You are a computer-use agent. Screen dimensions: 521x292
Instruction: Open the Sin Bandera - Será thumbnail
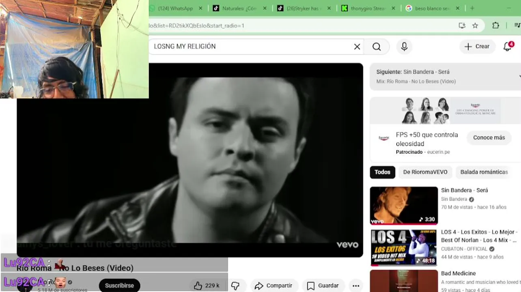pos(404,206)
